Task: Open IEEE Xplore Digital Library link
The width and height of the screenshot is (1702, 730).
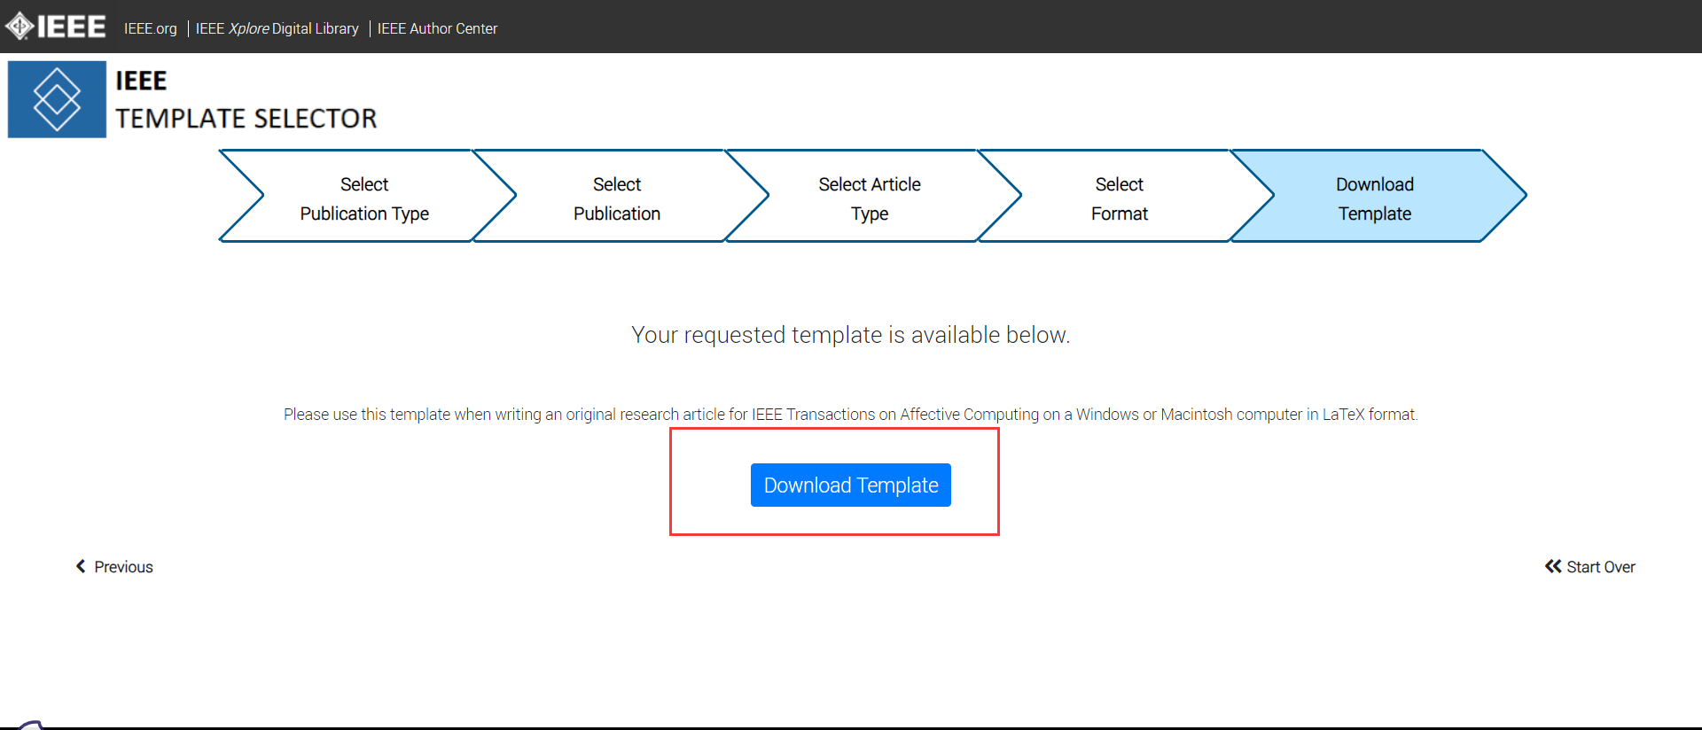Action: (277, 28)
